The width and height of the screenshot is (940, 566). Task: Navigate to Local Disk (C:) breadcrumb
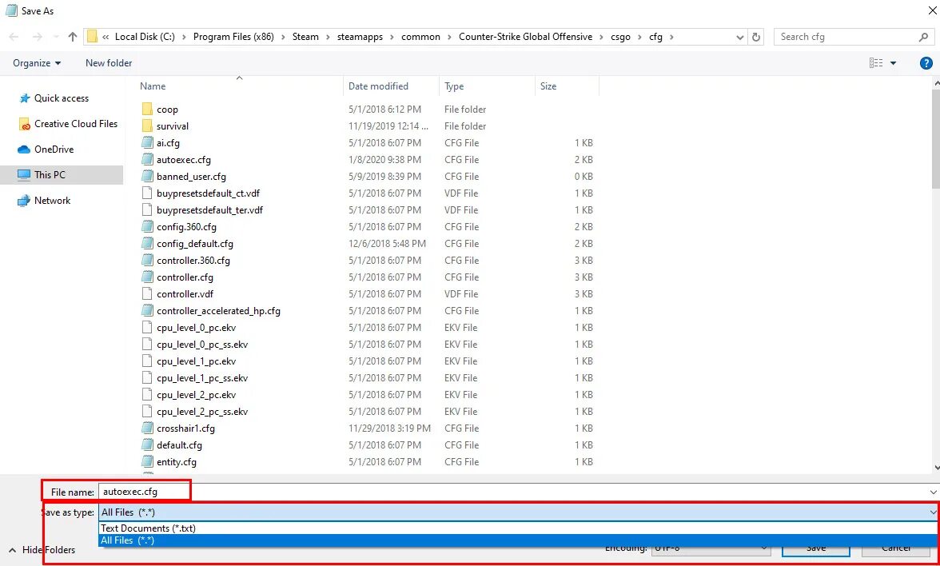pyautogui.click(x=145, y=37)
